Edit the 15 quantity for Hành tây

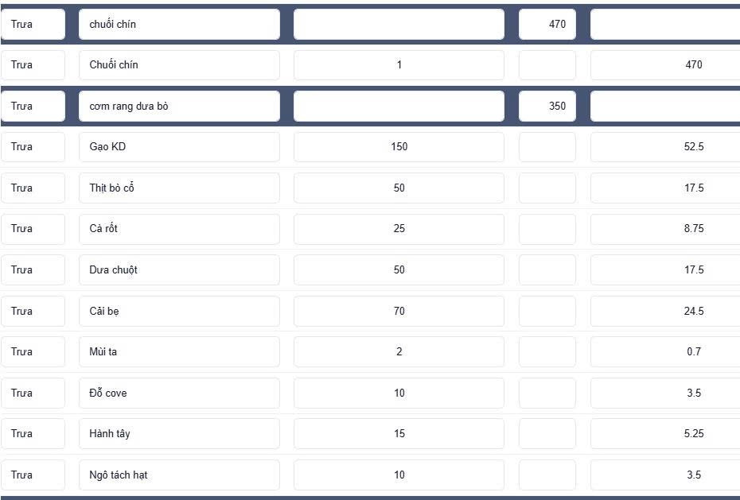[x=399, y=434]
